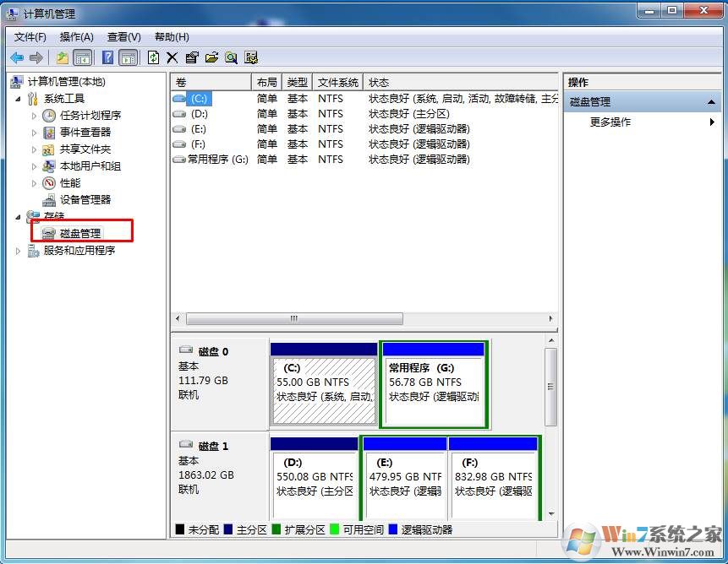Click the Services and Applications icon
728x564 pixels.
tap(32, 251)
